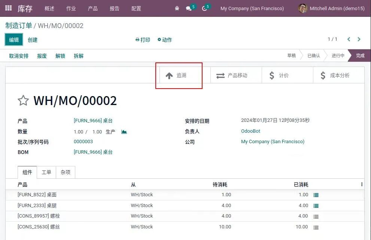Open the activities clock icon

pos(204,8)
